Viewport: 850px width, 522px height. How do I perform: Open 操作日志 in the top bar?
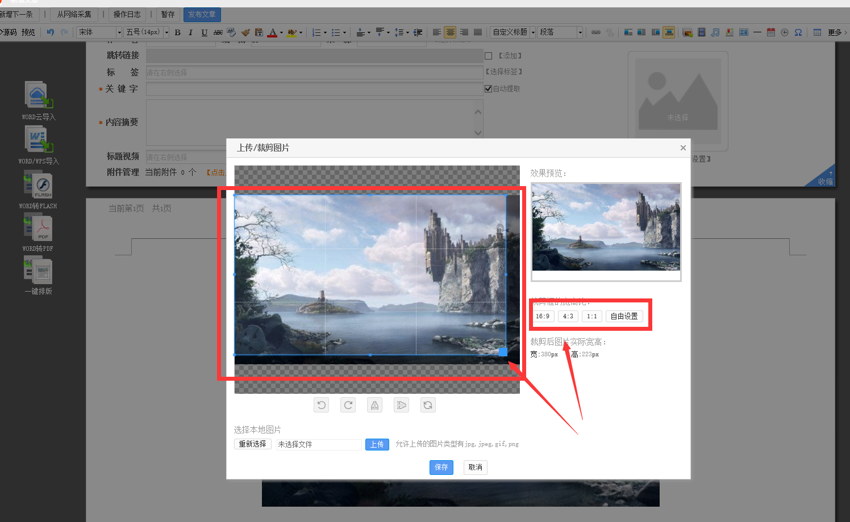[127, 14]
